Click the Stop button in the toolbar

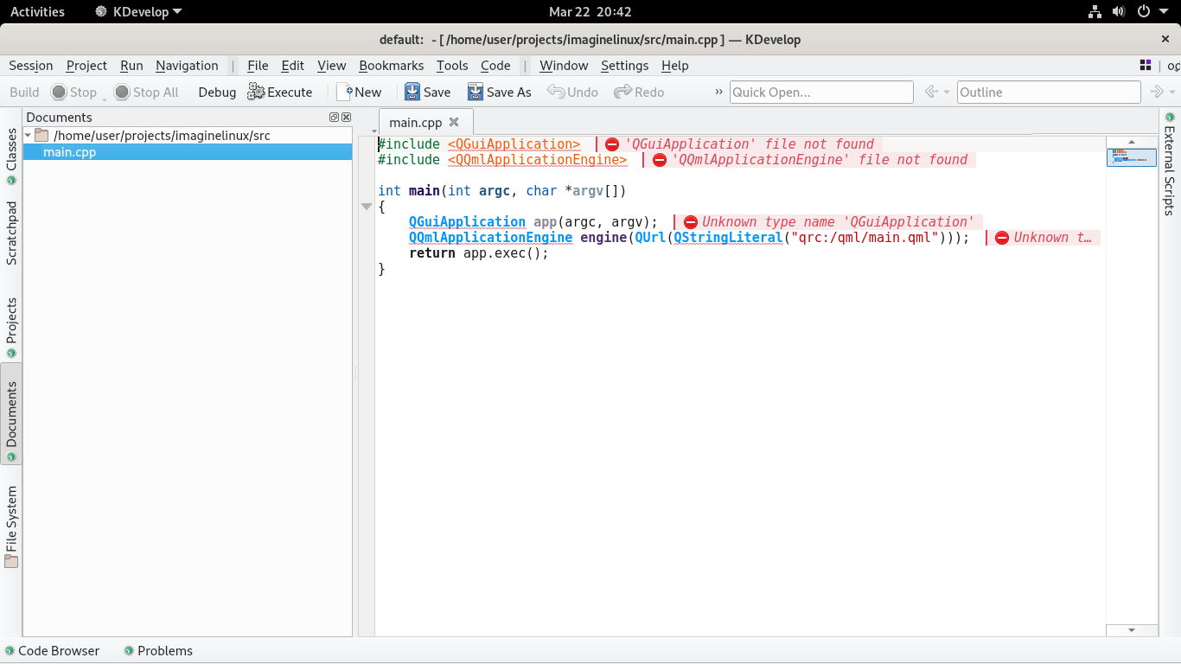pyautogui.click(x=74, y=93)
